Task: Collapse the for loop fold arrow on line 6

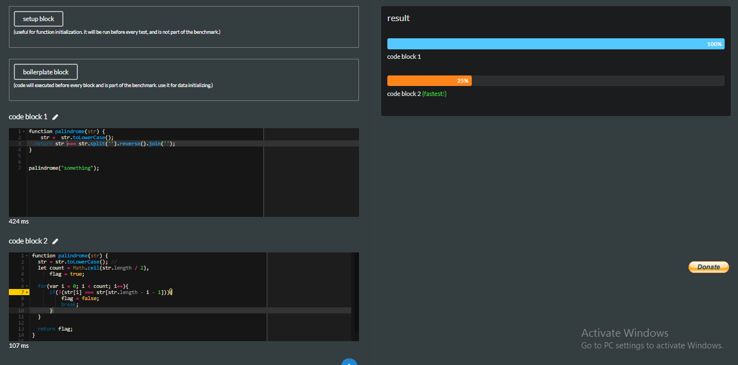Action: click(27, 286)
